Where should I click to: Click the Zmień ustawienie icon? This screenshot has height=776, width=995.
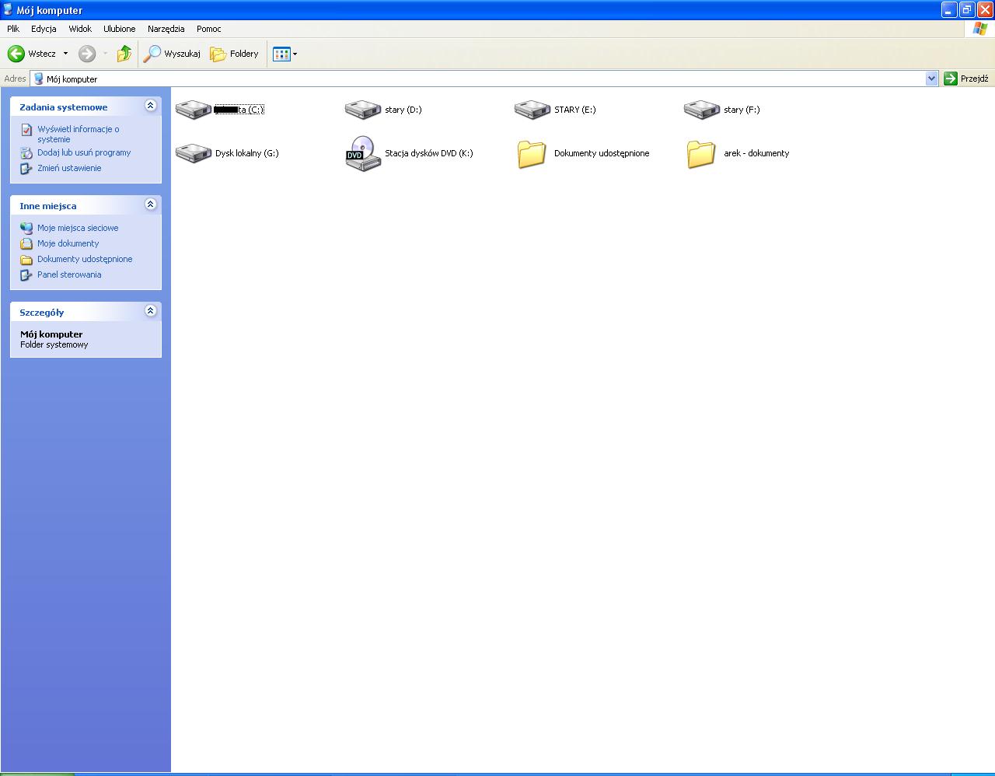26,169
